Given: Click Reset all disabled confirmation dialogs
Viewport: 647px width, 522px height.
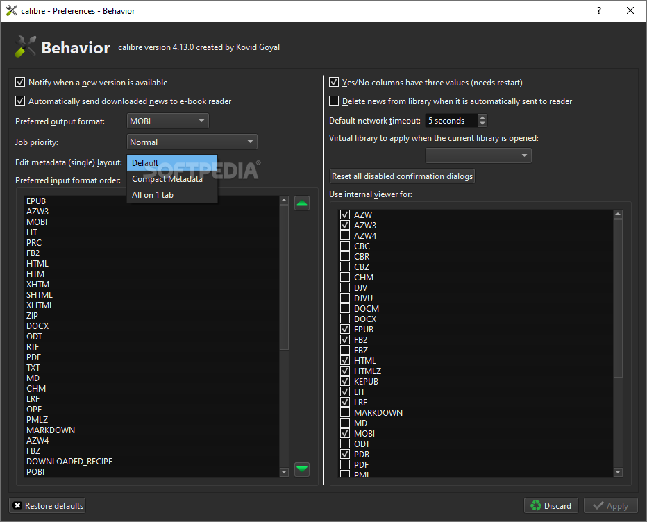Looking at the screenshot, I should click(x=402, y=176).
